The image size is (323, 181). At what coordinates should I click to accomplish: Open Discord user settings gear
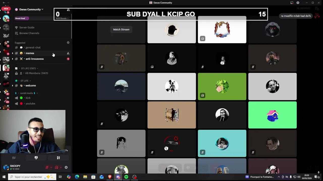(x=66, y=167)
